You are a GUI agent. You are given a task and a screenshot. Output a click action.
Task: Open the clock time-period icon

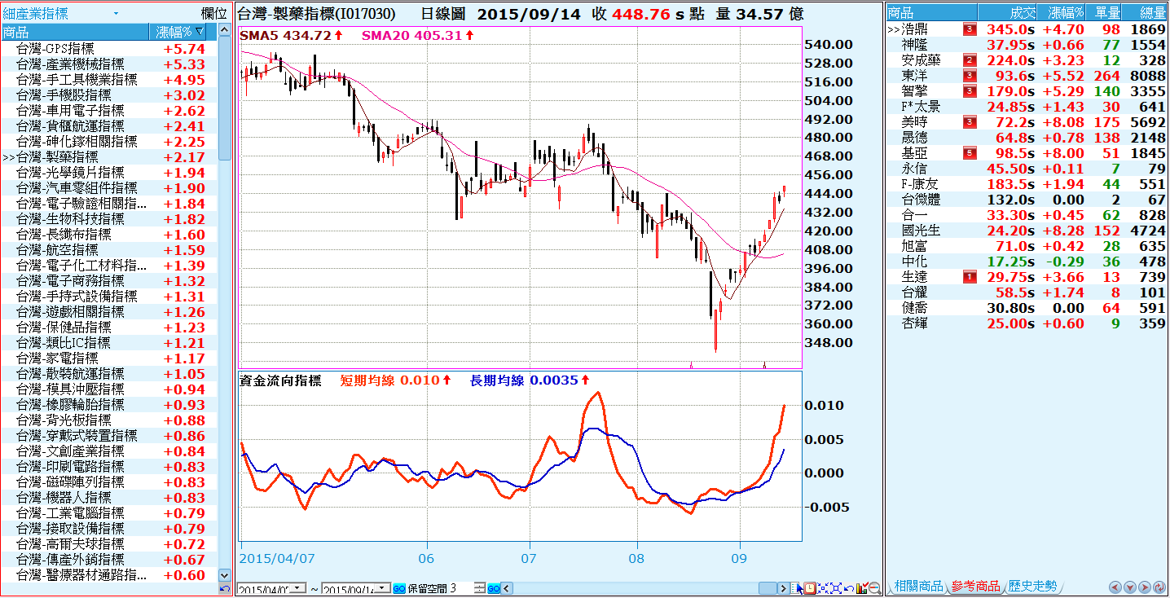[x=810, y=588]
